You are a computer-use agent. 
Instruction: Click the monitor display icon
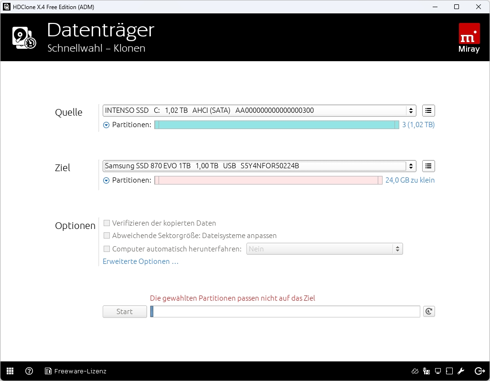coord(438,371)
